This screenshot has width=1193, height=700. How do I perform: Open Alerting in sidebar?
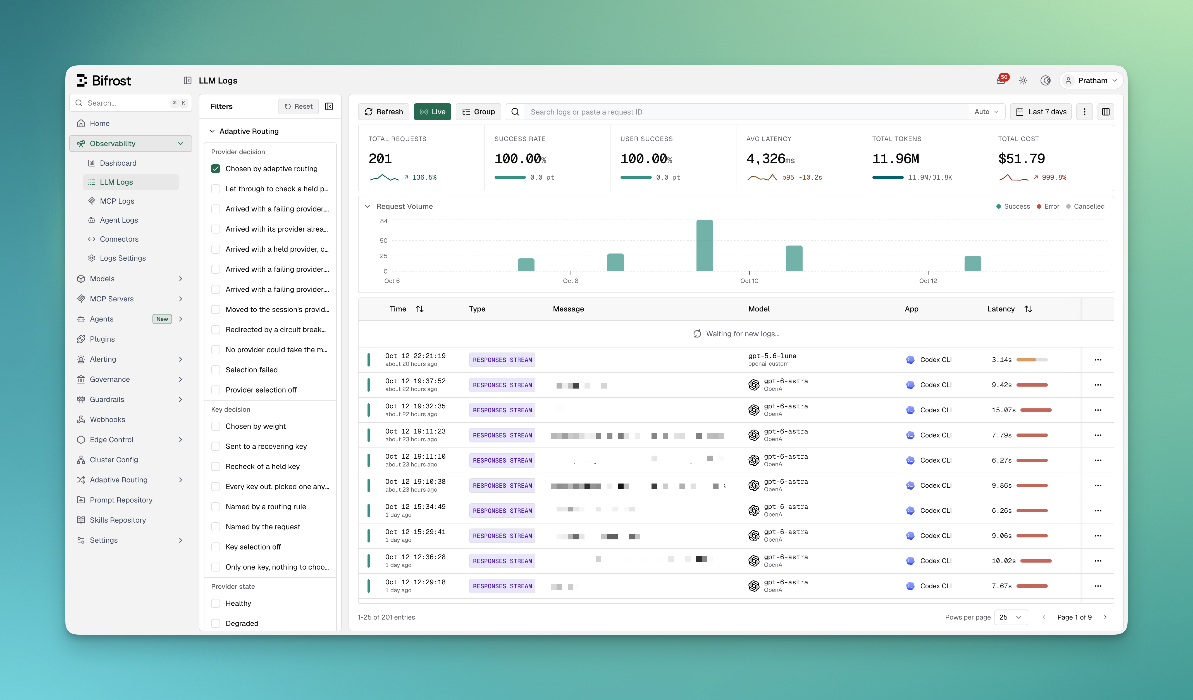[130, 359]
